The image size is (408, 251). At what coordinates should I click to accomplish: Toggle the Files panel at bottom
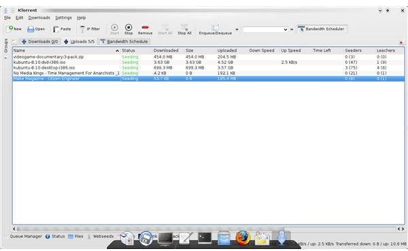pos(75,236)
